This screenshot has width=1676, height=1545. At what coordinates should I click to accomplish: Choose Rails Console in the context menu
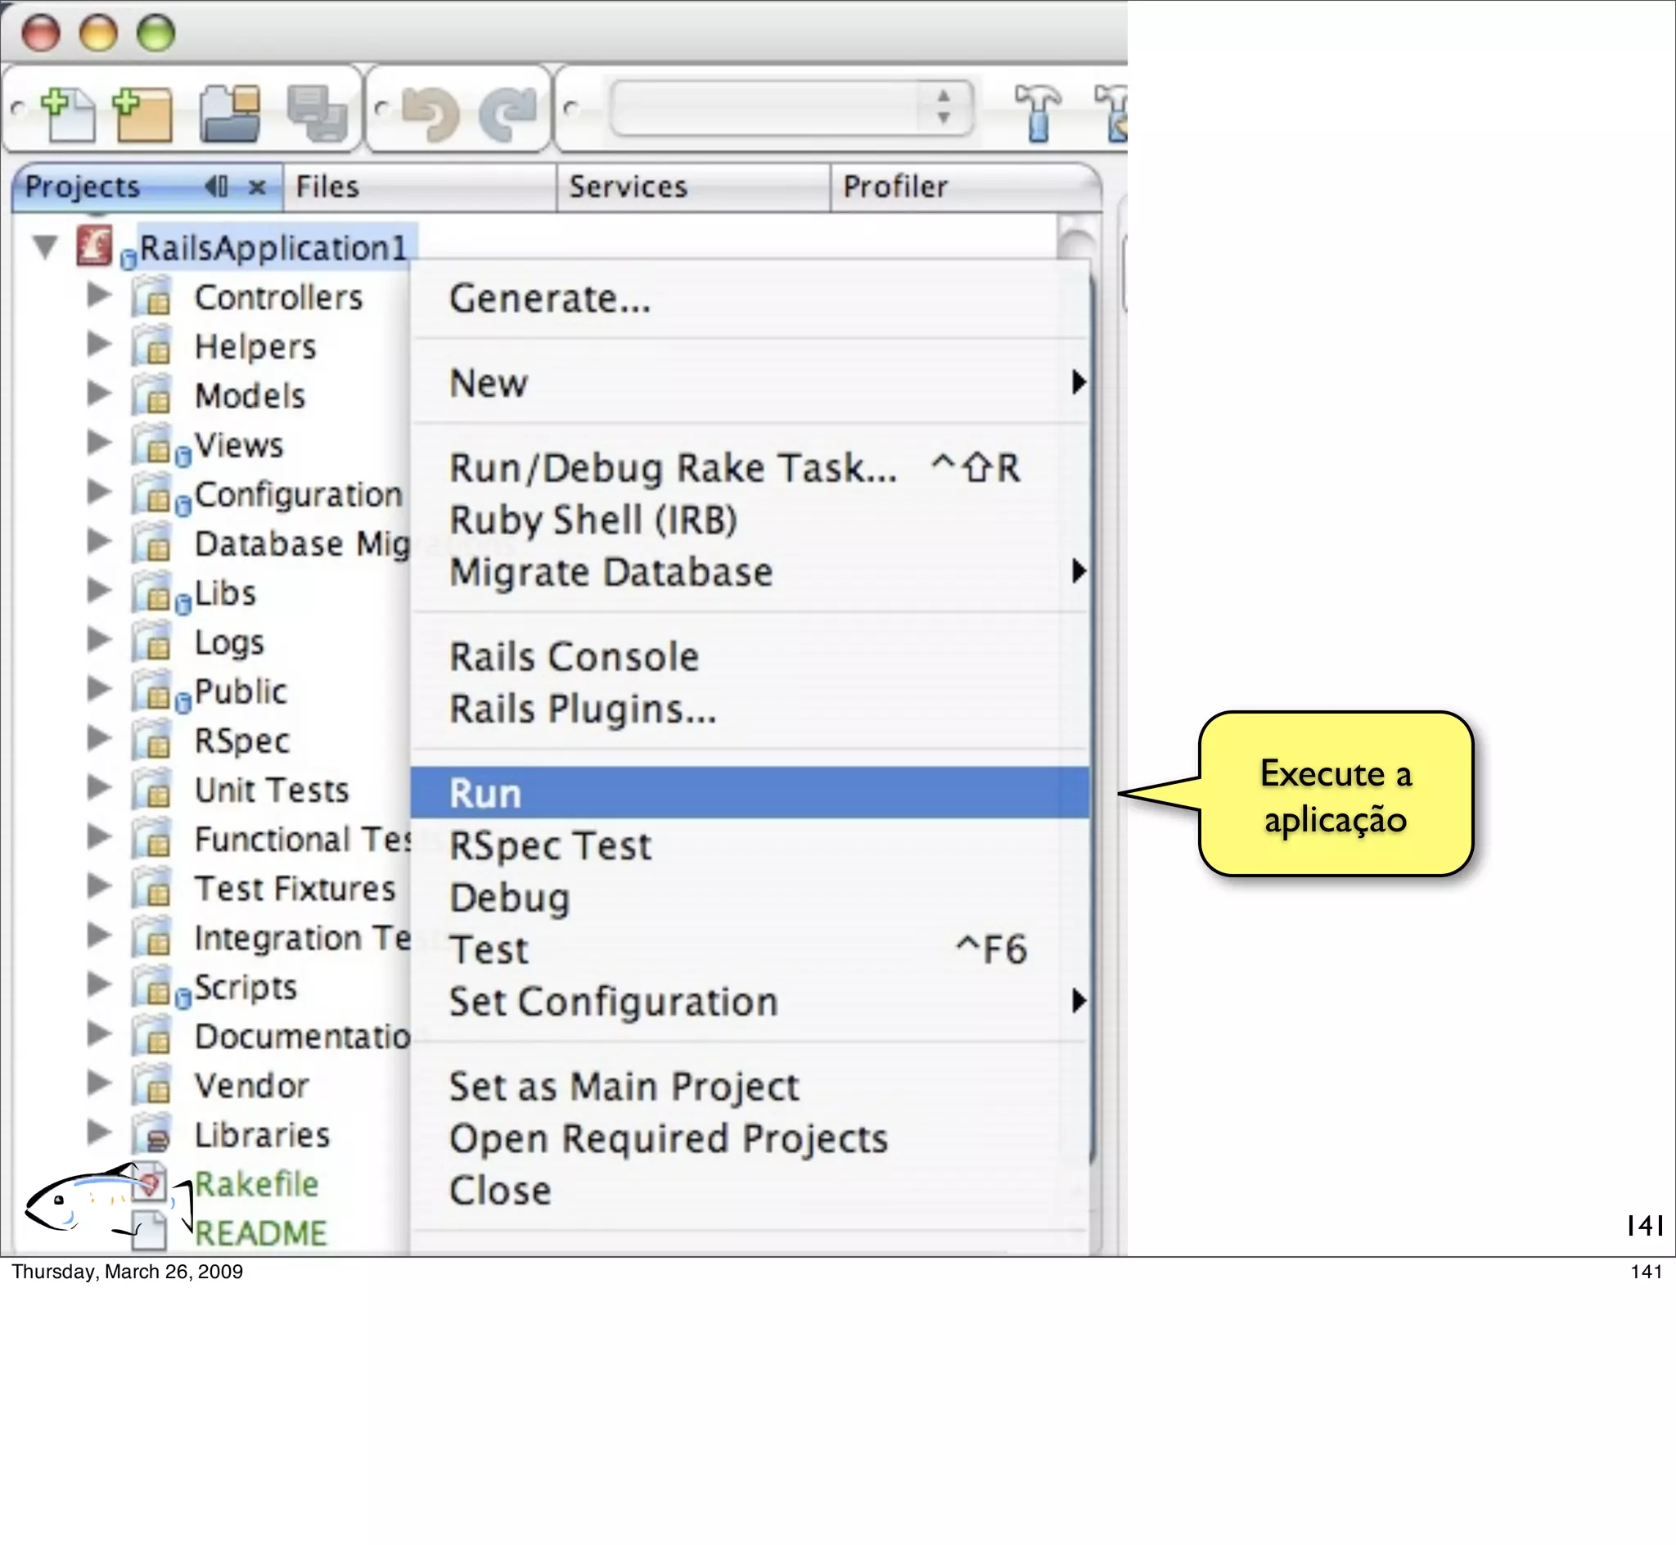[x=574, y=657]
